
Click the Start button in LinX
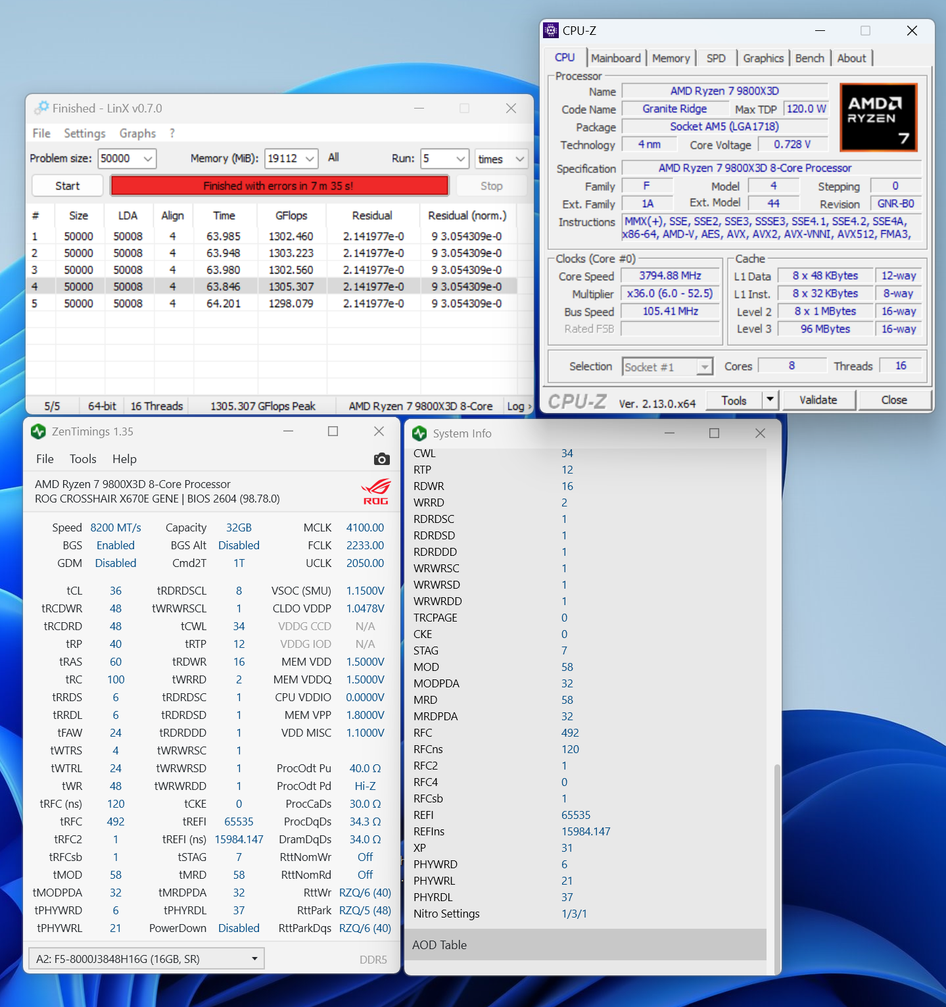[x=68, y=186]
